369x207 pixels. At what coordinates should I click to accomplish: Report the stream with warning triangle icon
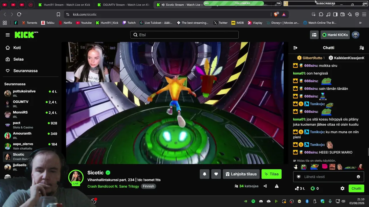click(277, 186)
